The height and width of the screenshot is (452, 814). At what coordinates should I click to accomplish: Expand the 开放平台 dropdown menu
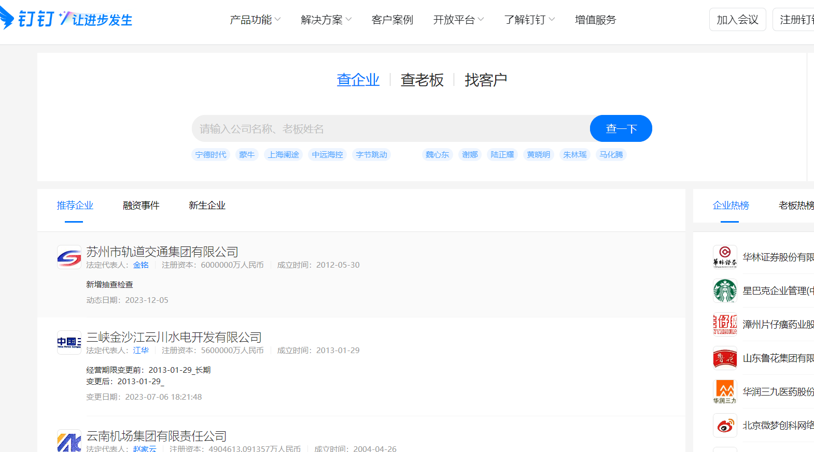[x=458, y=20]
